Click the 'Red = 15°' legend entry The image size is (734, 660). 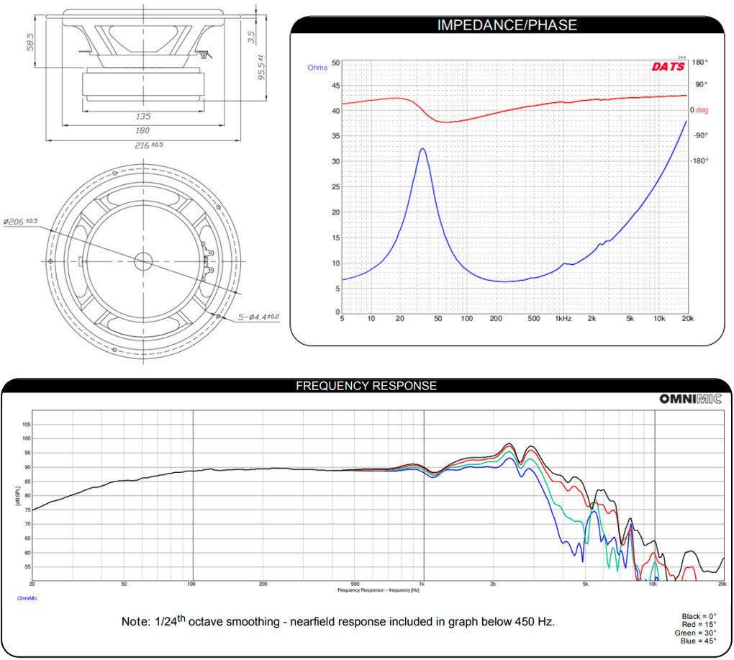coord(699,625)
